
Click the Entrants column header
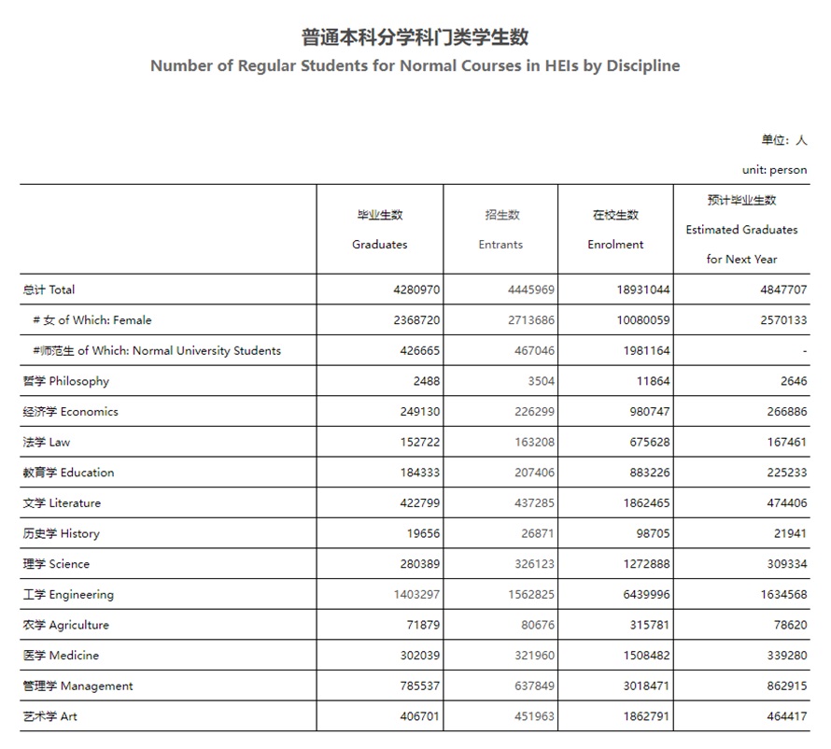(x=500, y=230)
